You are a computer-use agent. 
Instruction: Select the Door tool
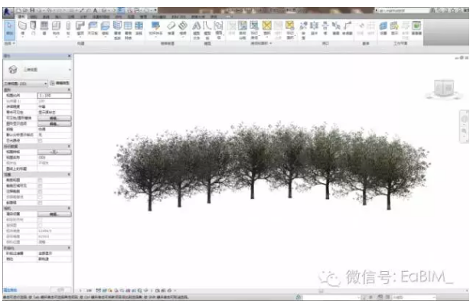[34, 29]
